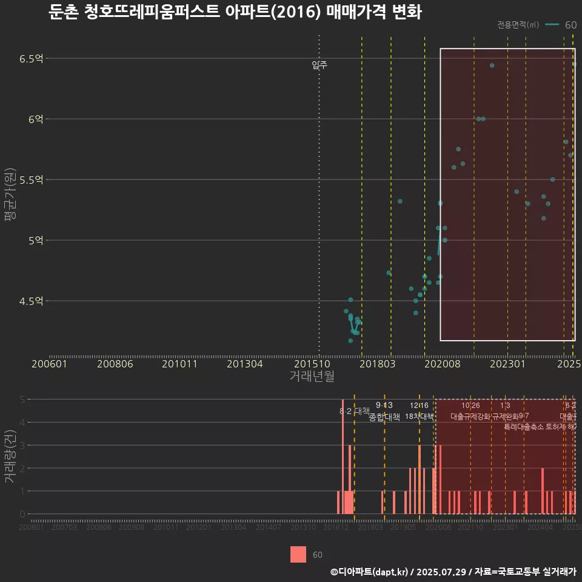Click the '규제완화' annotation text
Image resolution: width=582 pixels, height=582 pixels.
tap(505, 416)
